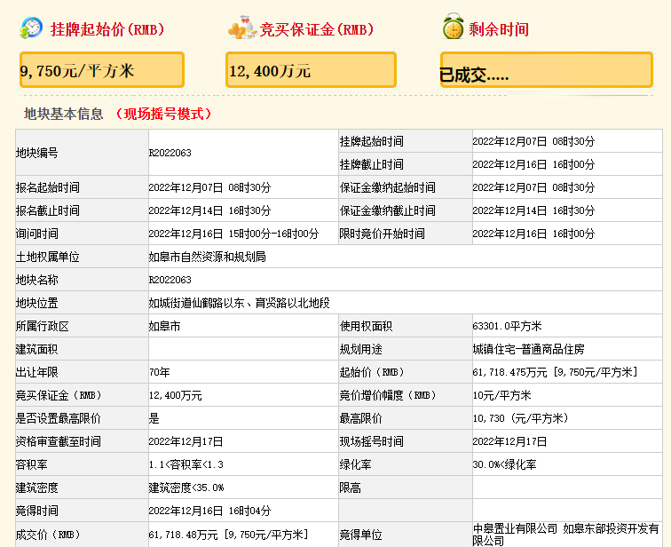Click the 竞得时间 value 2022年12月16日 16时04分
This screenshot has height=547, width=671.
click(209, 511)
